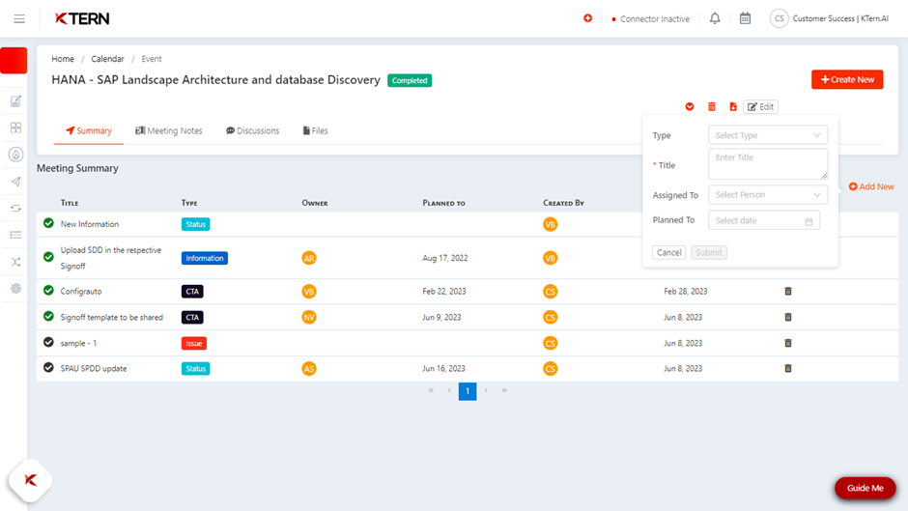Click into the Enter Title field
This screenshot has height=511, width=908.
pyautogui.click(x=768, y=164)
